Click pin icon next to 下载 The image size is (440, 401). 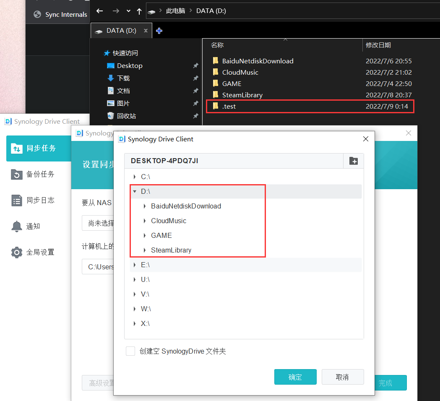tap(195, 78)
